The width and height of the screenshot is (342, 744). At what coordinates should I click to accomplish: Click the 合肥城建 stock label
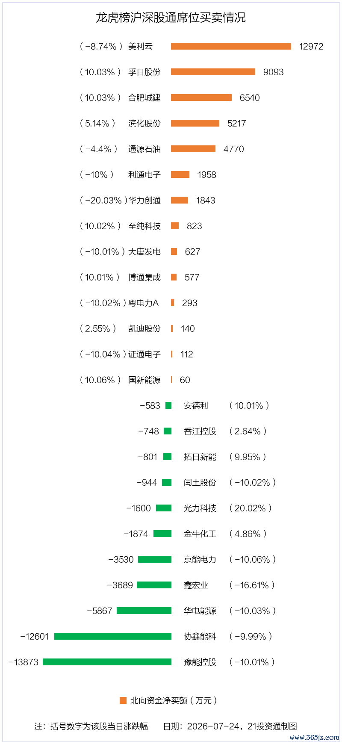[144, 97]
